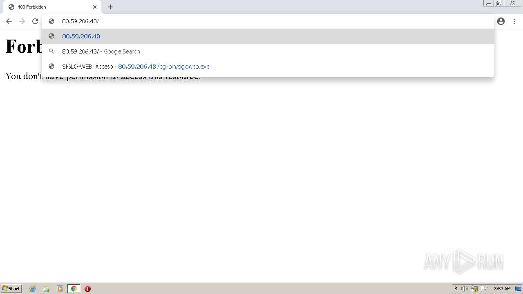The image size is (523, 294).
Task: Go back to the previous page
Action: pyautogui.click(x=9, y=21)
